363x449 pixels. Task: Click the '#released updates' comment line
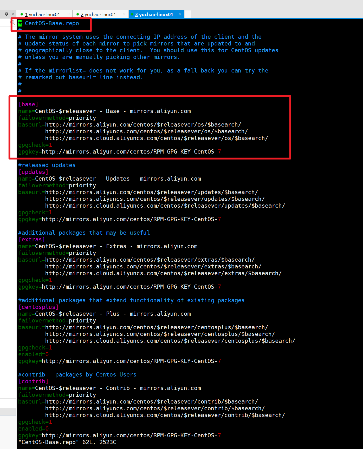47,165
